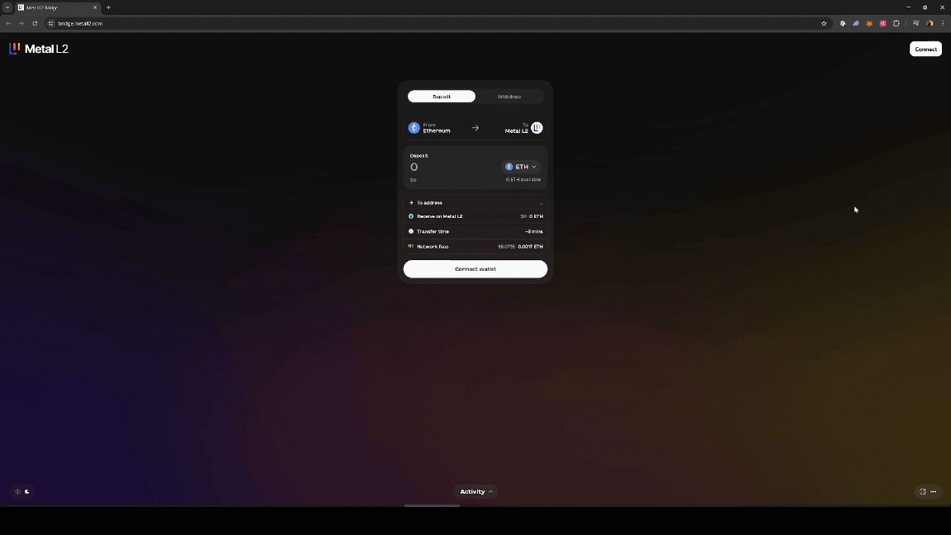This screenshot has width=951, height=535.
Task: Go back in browser history
Action: 8,24
